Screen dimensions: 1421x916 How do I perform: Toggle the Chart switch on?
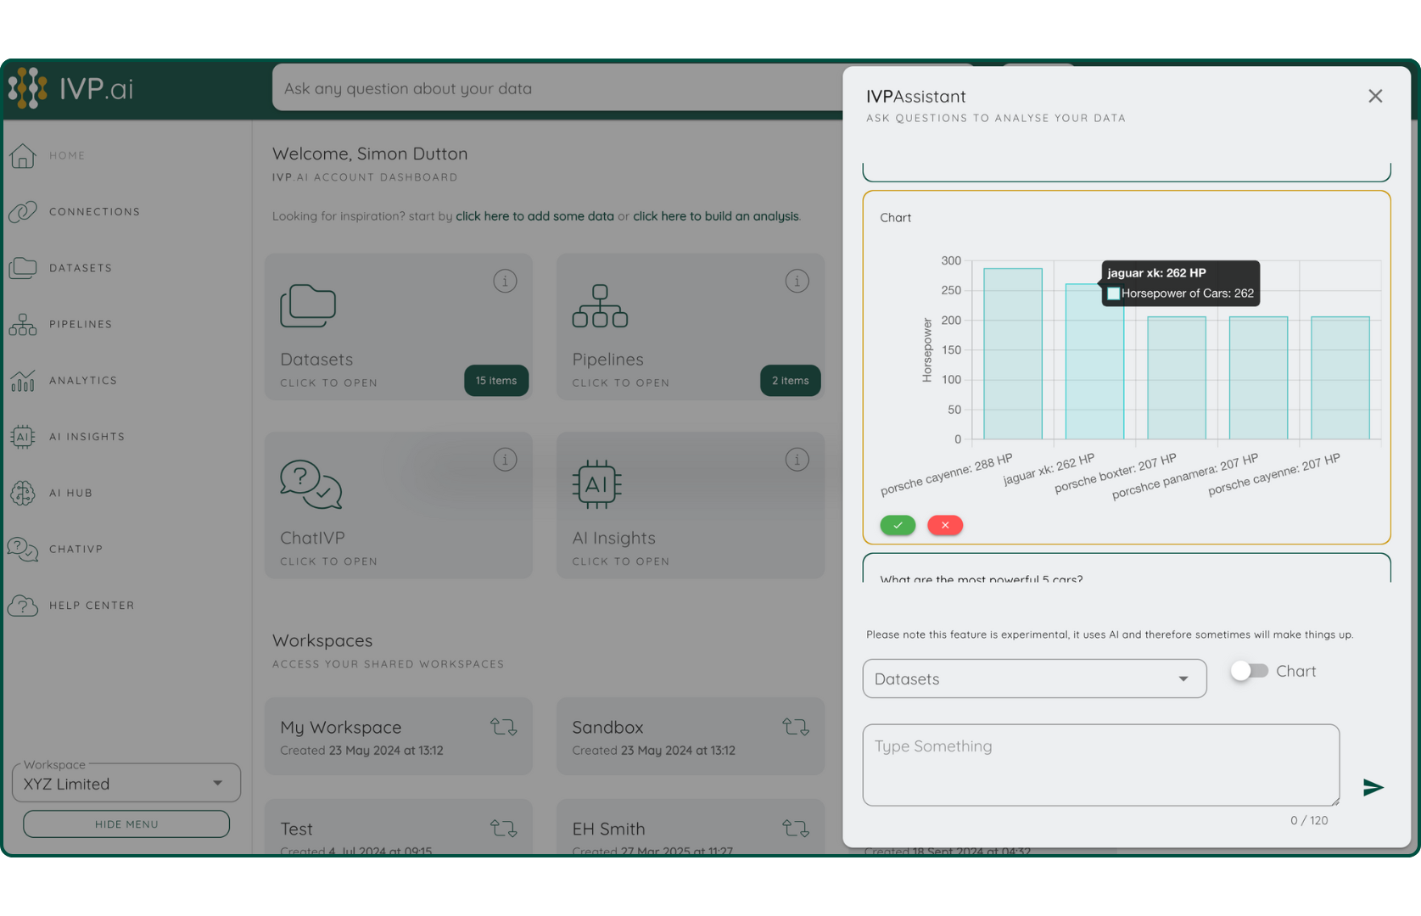click(1250, 671)
